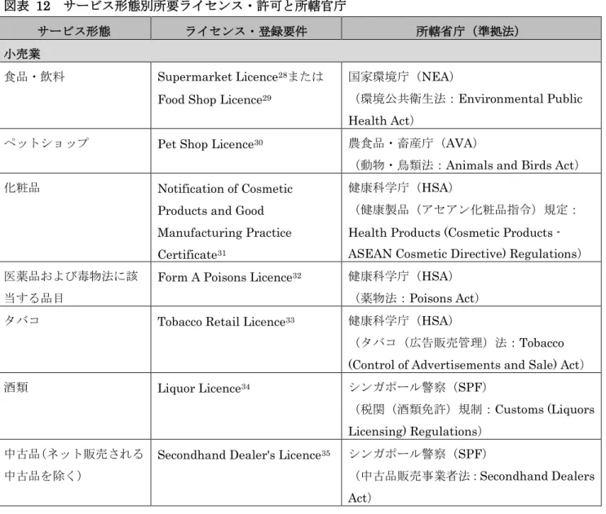Click the Food Shop Licence text
The image size is (606, 514).
210,99
